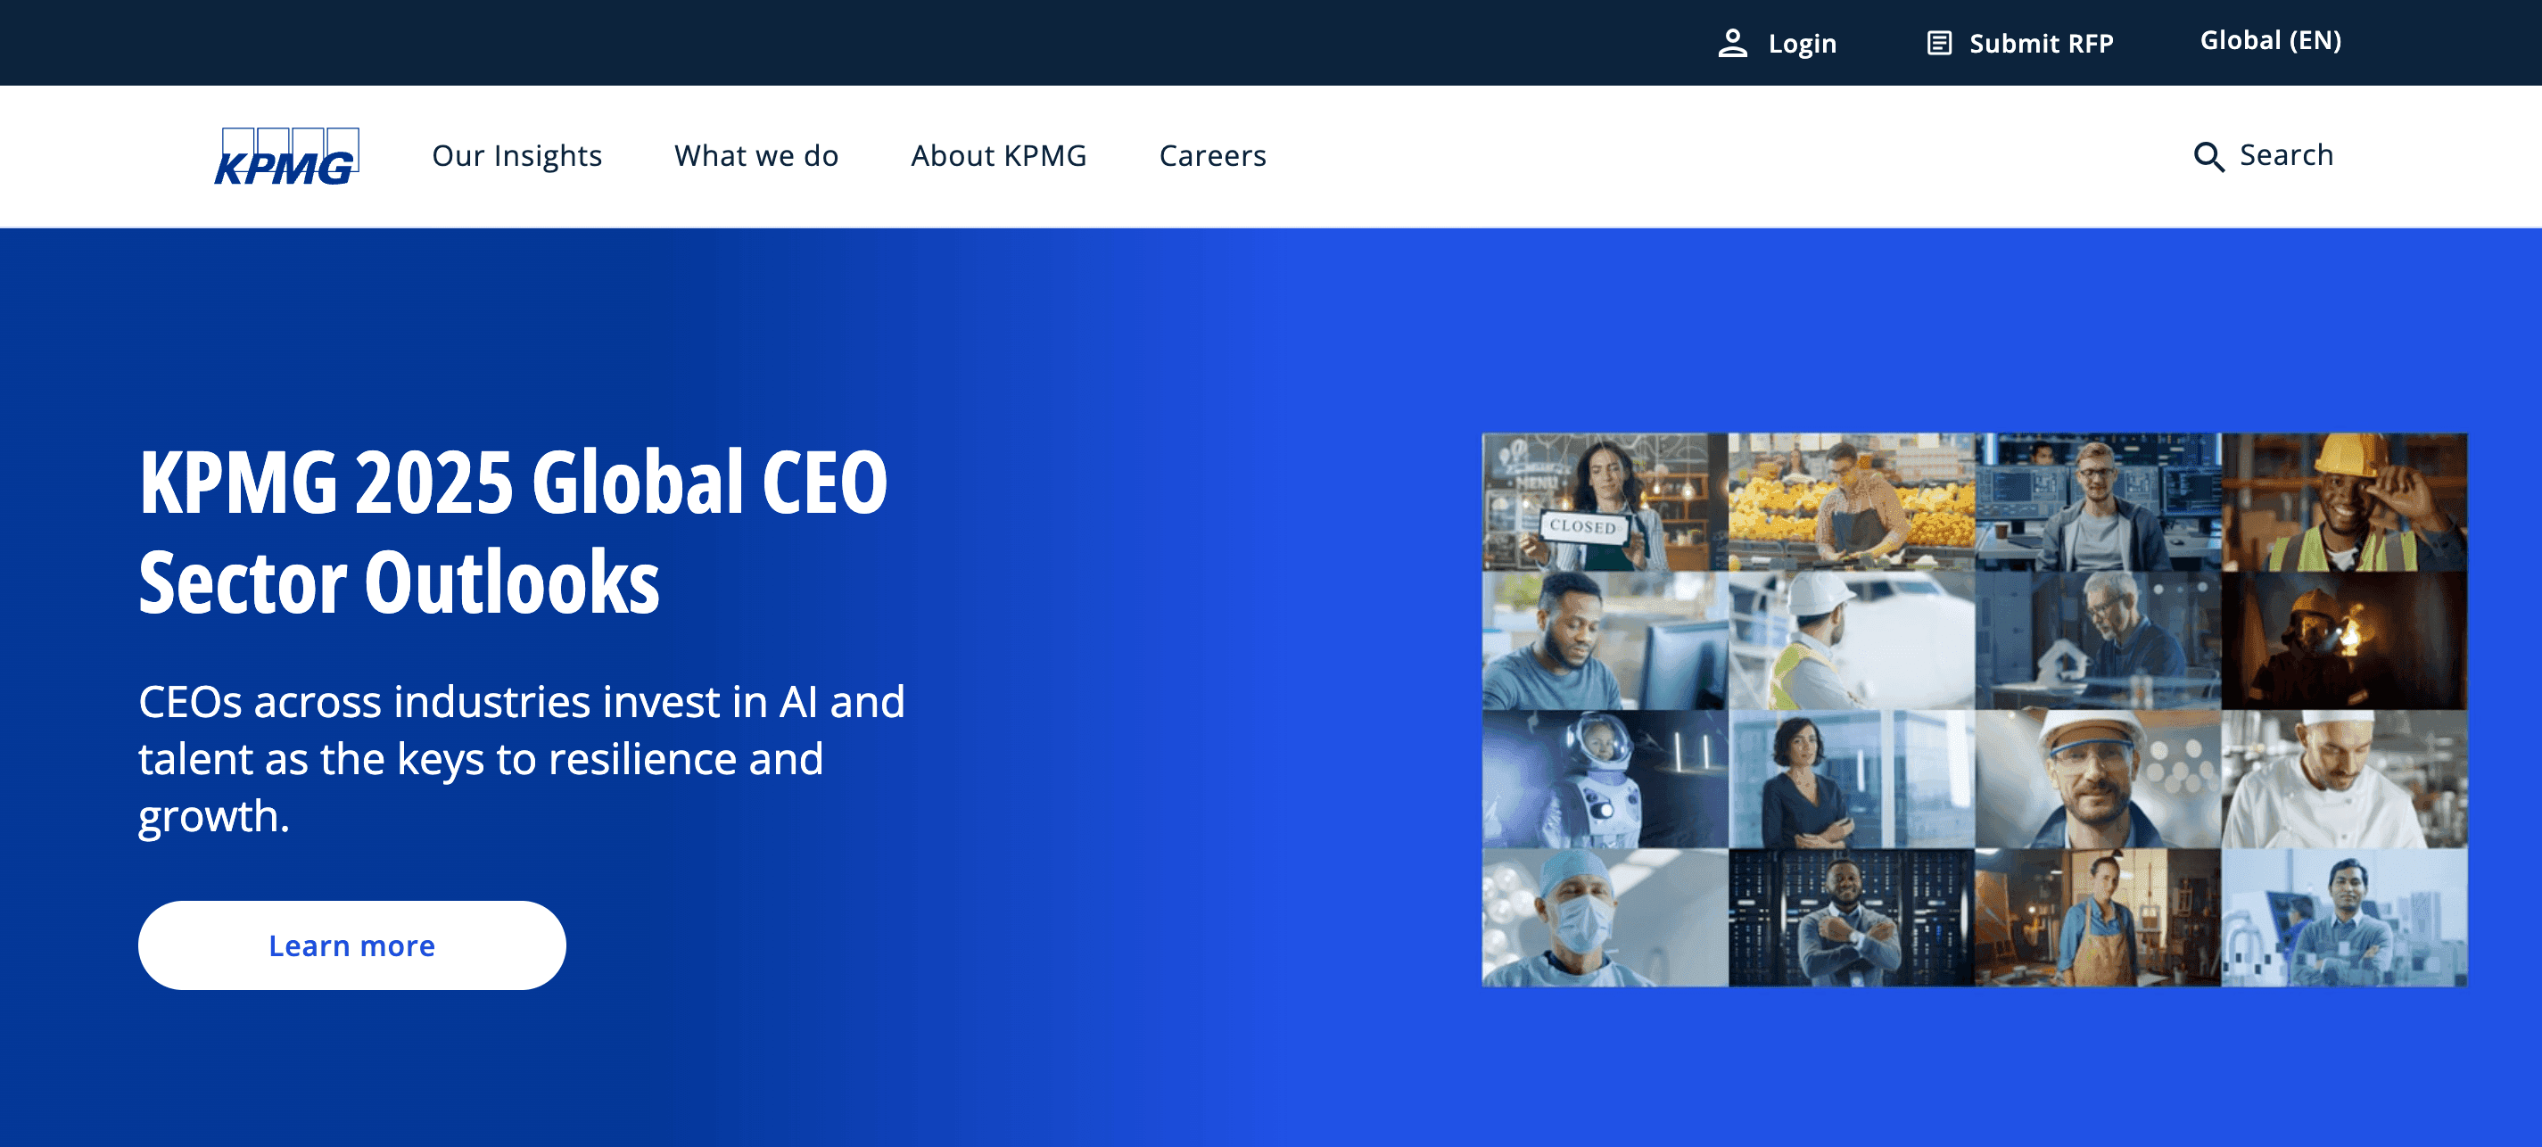Image resolution: width=2542 pixels, height=1147 pixels.
Task: Click the Login link text
Action: tap(1802, 44)
